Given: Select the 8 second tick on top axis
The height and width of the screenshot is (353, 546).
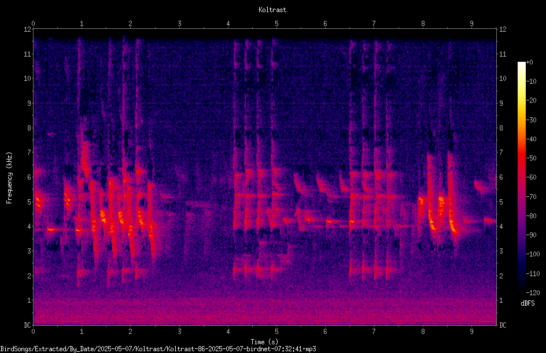Looking at the screenshot, I should click(x=423, y=24).
